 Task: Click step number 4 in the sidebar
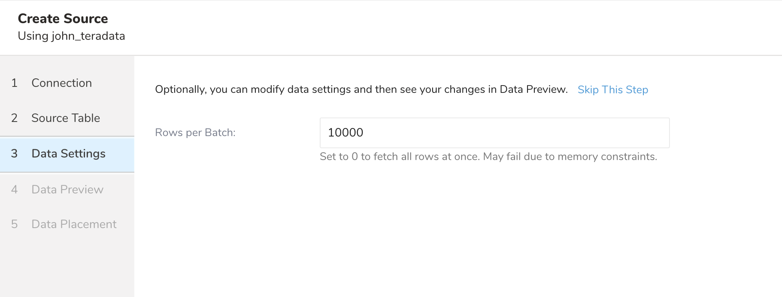point(15,190)
